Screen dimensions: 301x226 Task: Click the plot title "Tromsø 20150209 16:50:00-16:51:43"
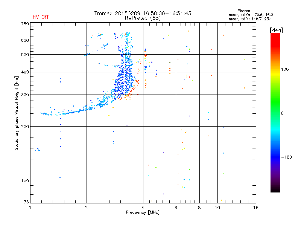[x=143, y=13]
